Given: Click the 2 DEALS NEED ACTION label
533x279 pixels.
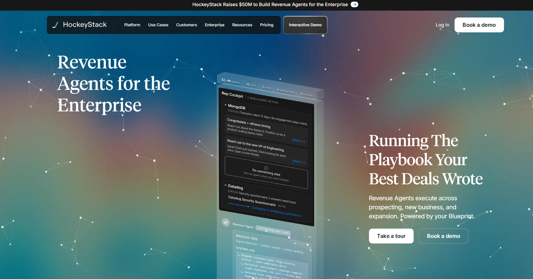Looking at the screenshot, I should coord(263,100).
